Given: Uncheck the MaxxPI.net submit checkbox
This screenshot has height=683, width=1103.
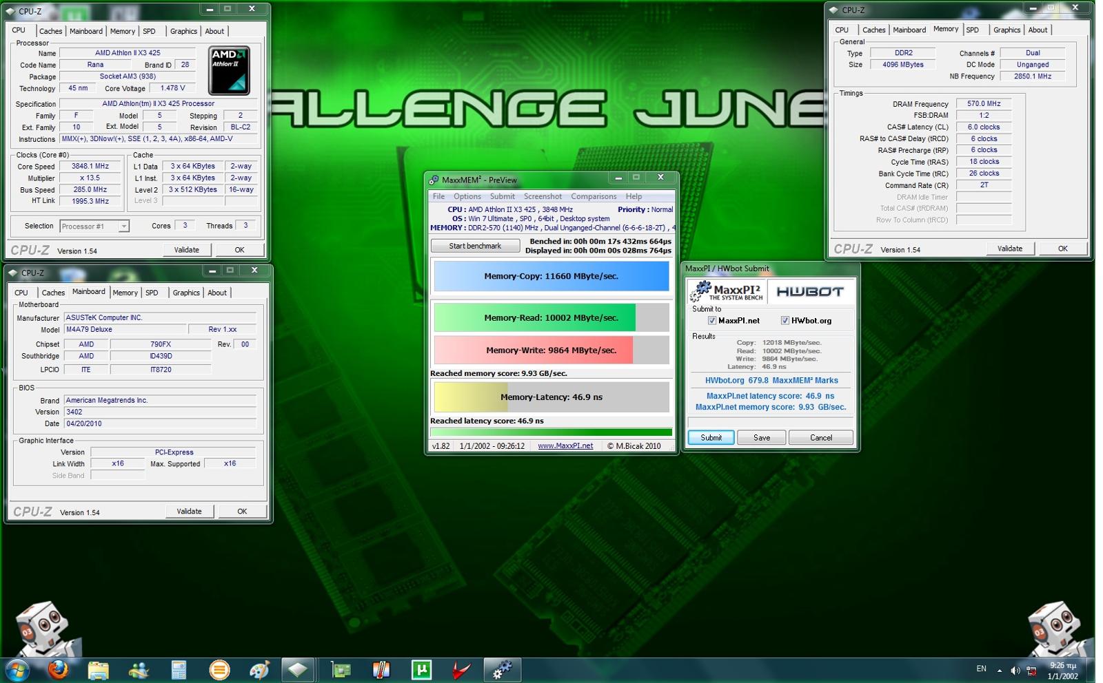Looking at the screenshot, I should [x=712, y=320].
